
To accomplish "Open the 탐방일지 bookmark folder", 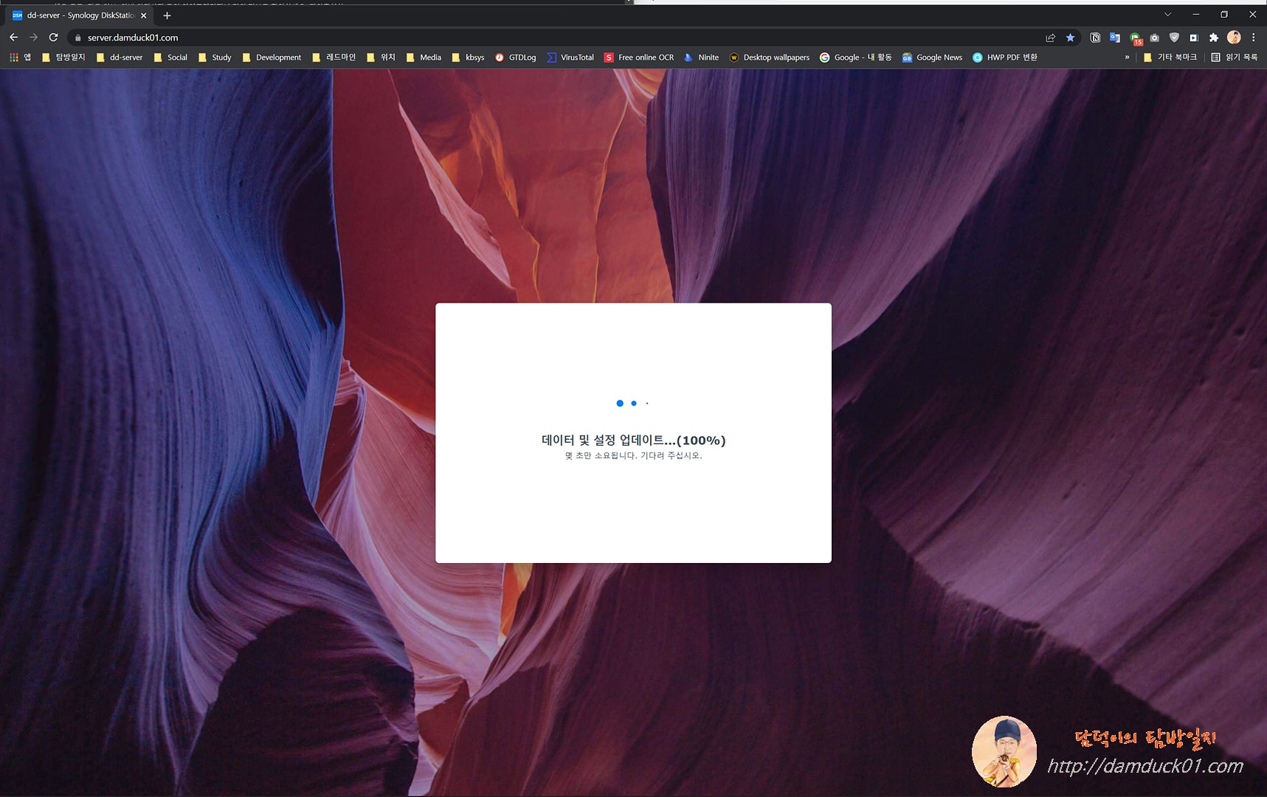I will coord(63,57).
